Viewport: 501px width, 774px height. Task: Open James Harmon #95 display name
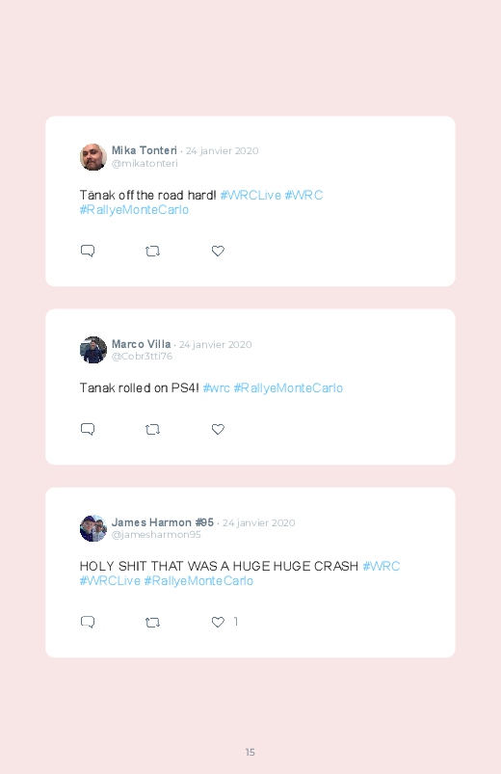coord(163,522)
